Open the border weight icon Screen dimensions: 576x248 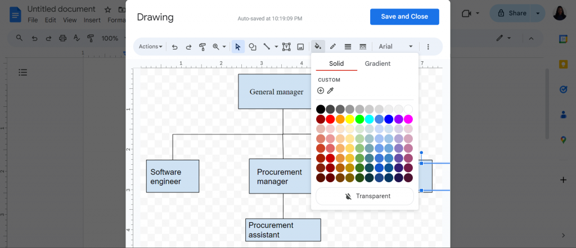pos(348,47)
